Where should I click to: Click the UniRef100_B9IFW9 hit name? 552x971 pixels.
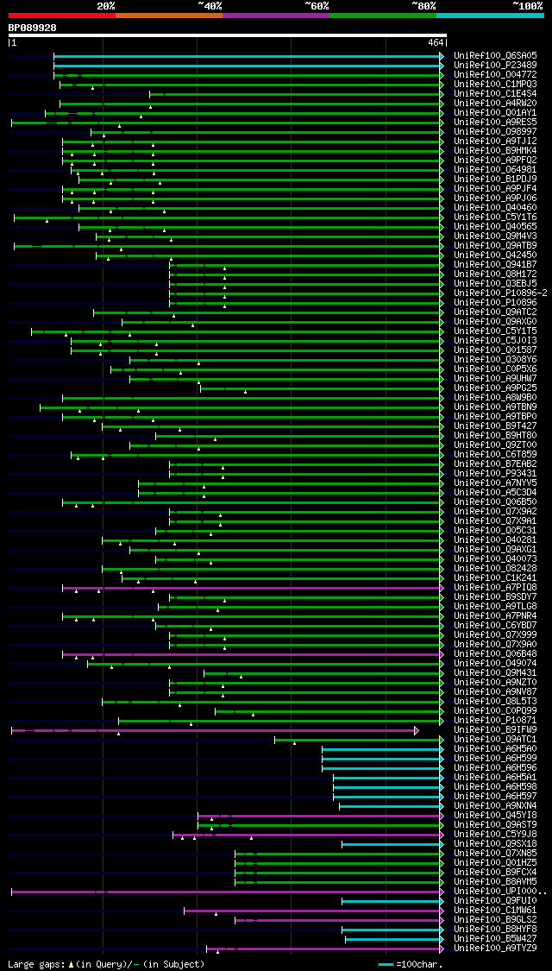pyautogui.click(x=495, y=729)
